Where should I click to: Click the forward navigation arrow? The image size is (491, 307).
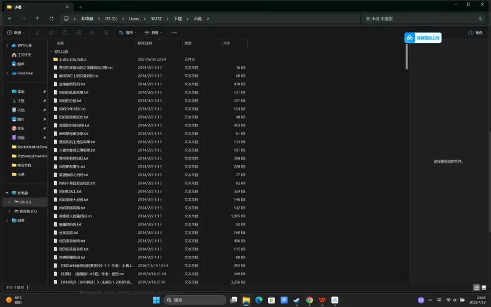(24, 19)
